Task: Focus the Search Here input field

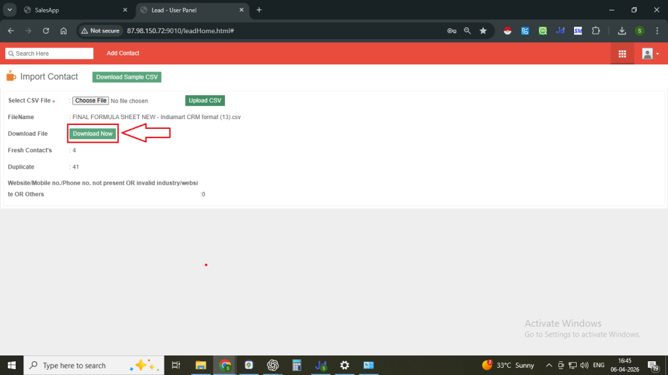Action: [x=50, y=53]
